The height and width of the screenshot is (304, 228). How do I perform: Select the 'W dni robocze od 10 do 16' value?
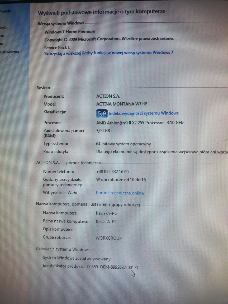tap(121, 180)
